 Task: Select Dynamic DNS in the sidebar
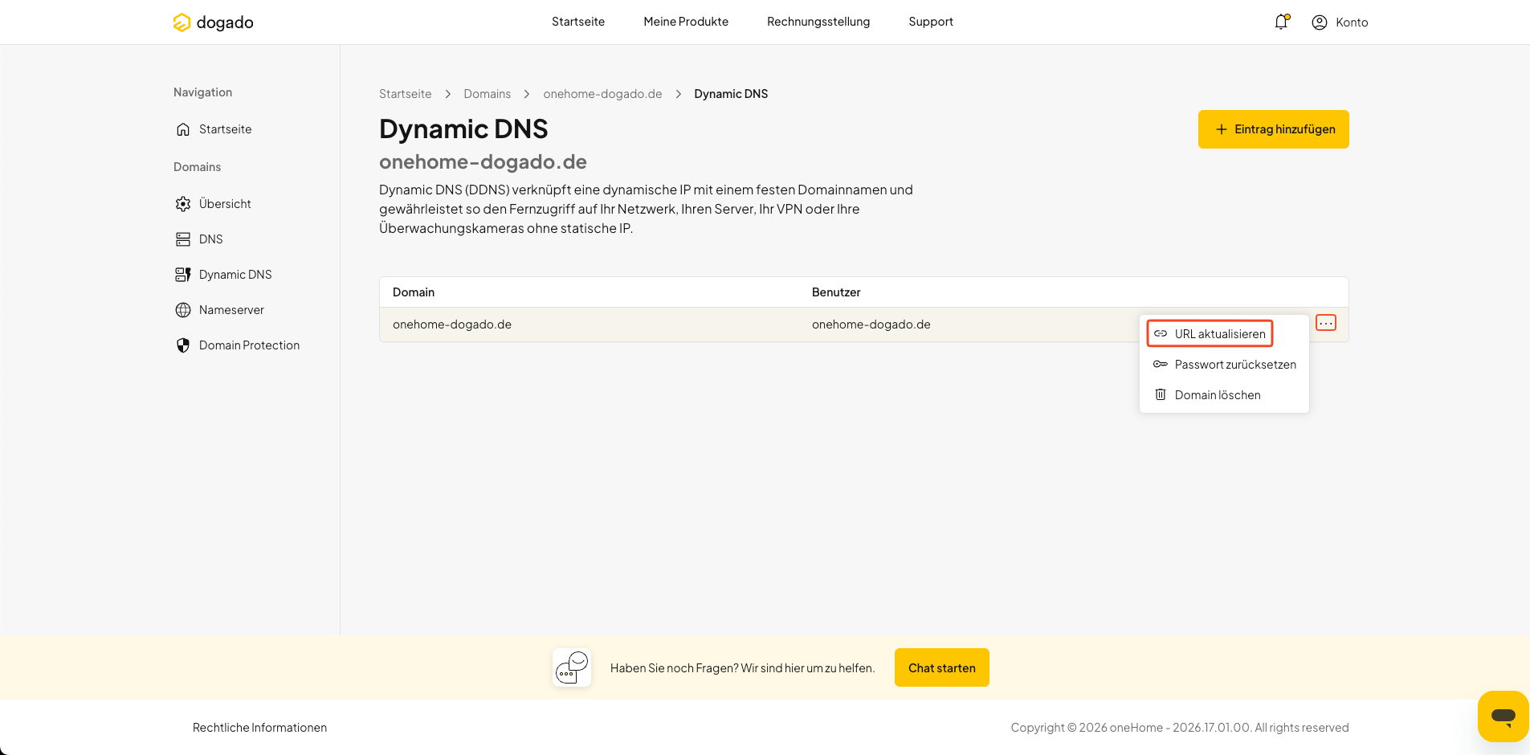pos(235,275)
